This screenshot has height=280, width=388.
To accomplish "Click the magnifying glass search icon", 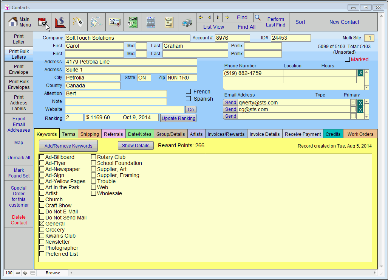I will click(x=257, y=17).
